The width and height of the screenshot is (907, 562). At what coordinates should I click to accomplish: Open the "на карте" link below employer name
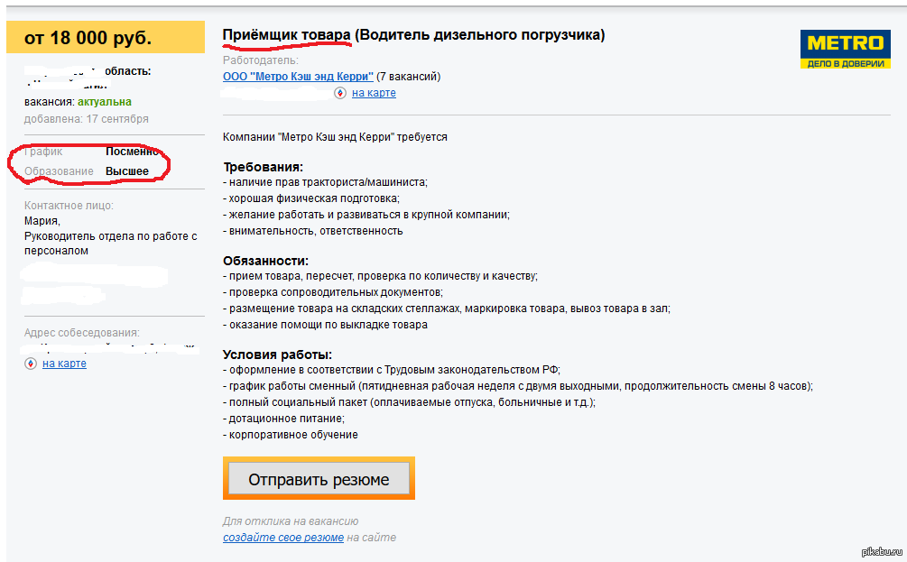point(374,93)
